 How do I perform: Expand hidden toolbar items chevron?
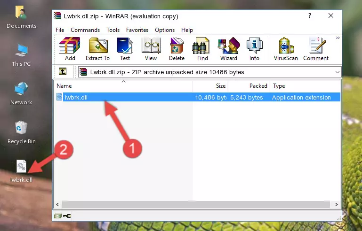[x=338, y=38]
